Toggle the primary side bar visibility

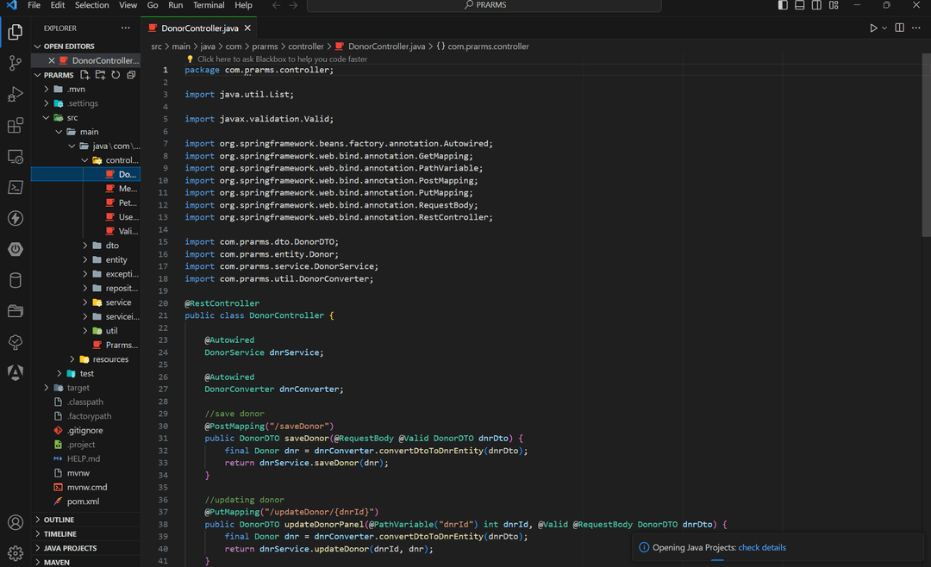783,5
